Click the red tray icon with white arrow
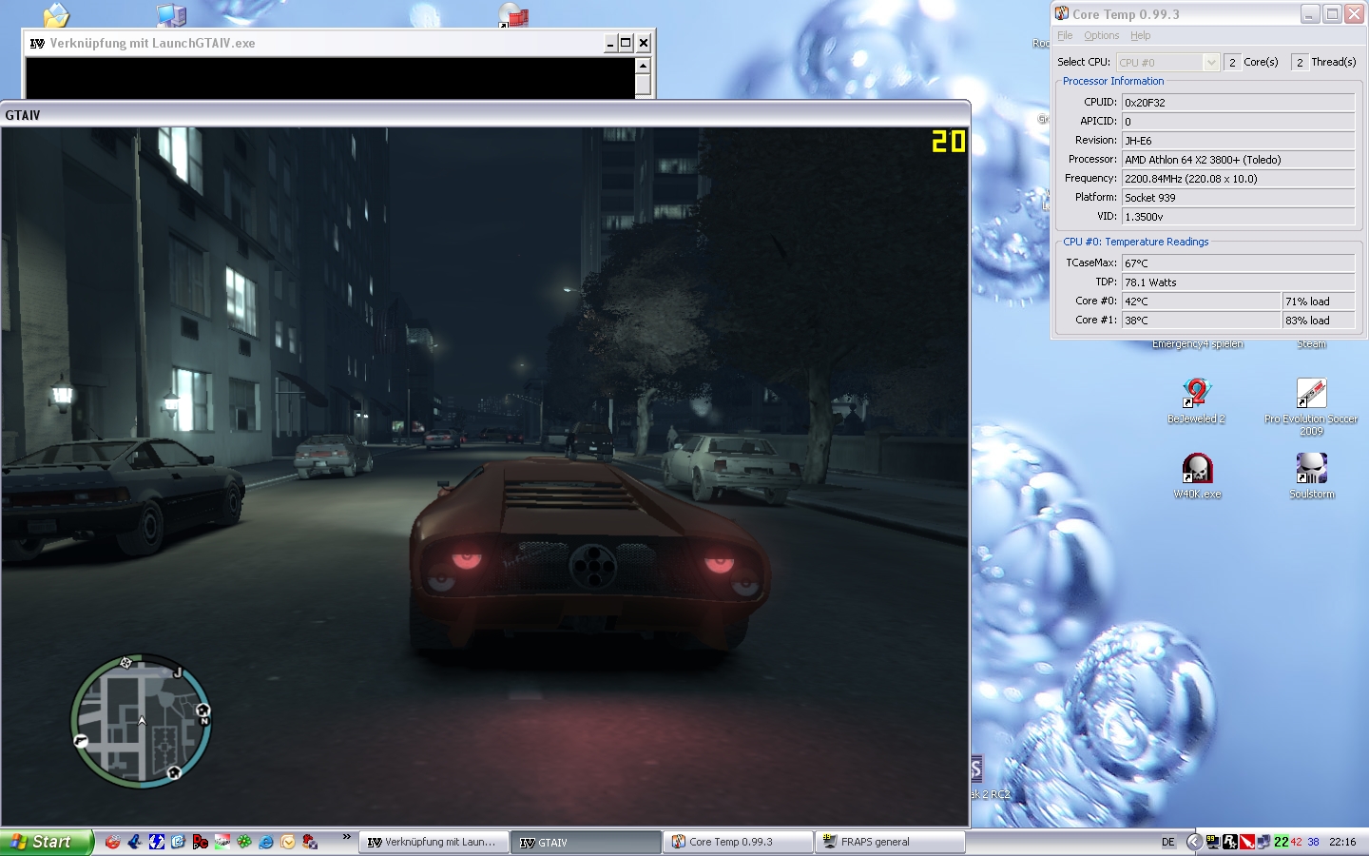The width and height of the screenshot is (1369, 856). (1247, 842)
